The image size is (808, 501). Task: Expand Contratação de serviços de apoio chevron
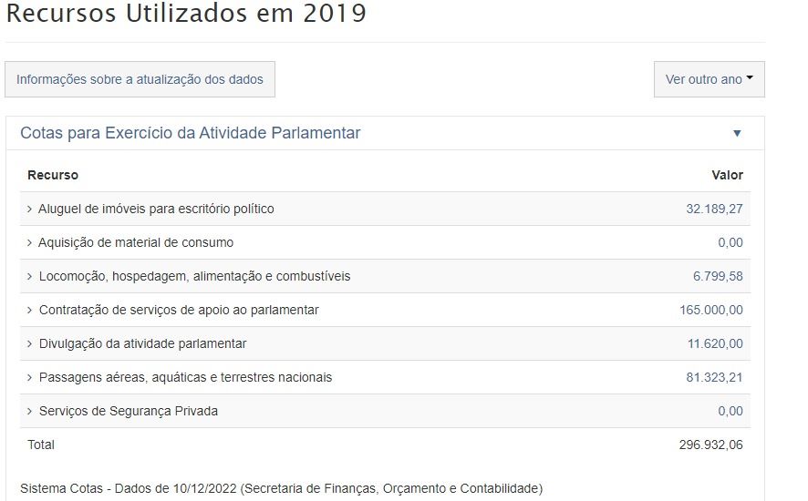coord(29,311)
